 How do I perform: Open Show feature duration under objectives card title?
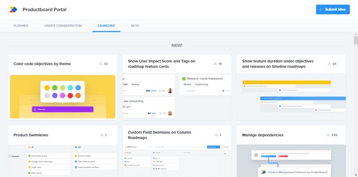(x=277, y=64)
